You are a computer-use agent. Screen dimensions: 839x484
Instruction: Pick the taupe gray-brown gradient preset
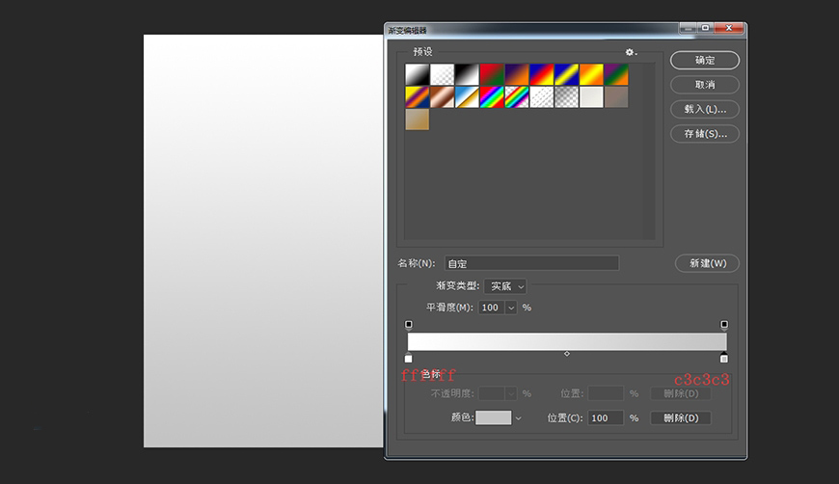click(616, 97)
